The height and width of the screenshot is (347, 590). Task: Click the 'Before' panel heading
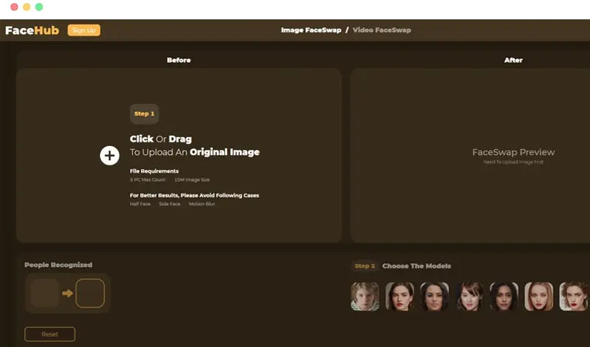pyautogui.click(x=179, y=60)
